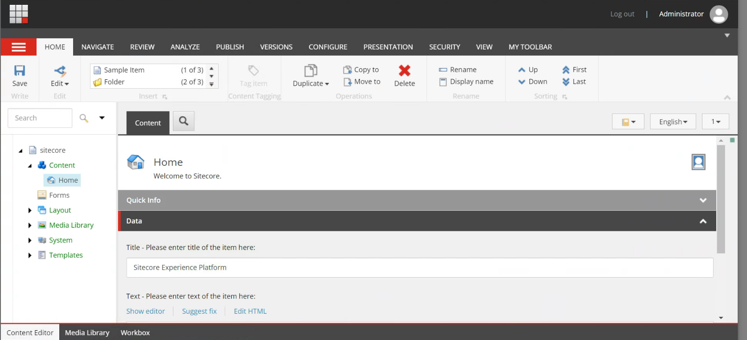This screenshot has height=340, width=747.
Task: Open the version 1 dropdown
Action: 715,122
